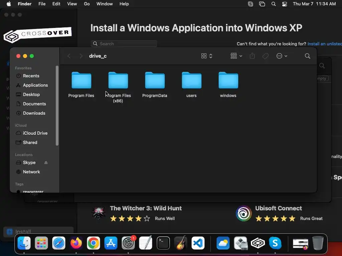The height and width of the screenshot is (256, 342).
Task: Open Safari from the Dock
Action: [59, 243]
